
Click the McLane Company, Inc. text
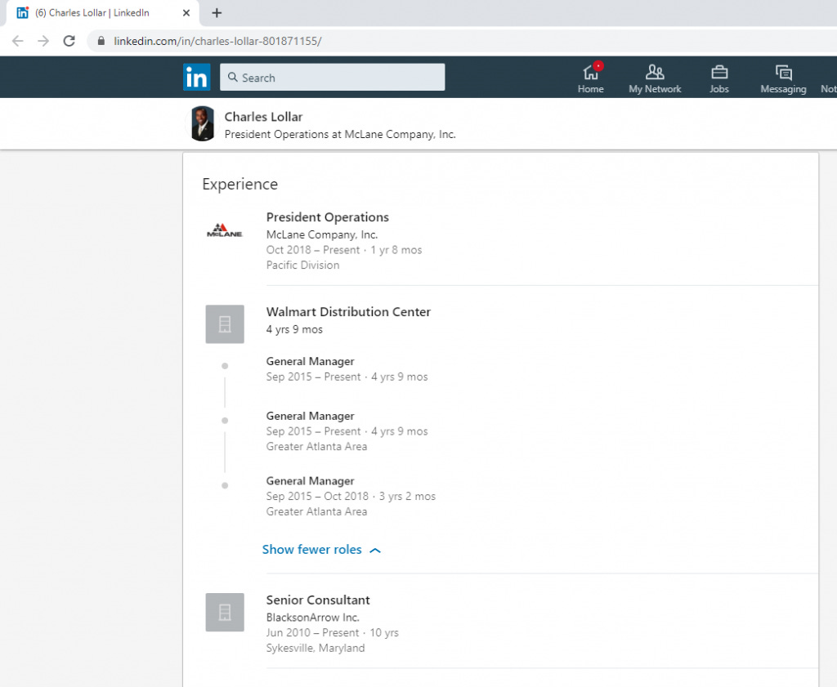[322, 234]
